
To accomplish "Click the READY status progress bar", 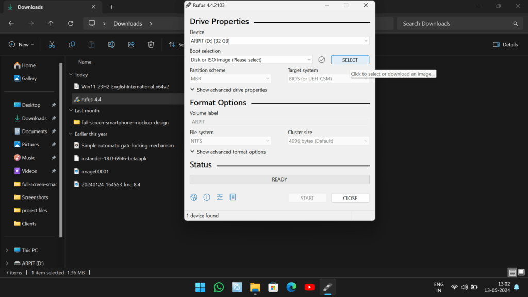I will tap(279, 179).
